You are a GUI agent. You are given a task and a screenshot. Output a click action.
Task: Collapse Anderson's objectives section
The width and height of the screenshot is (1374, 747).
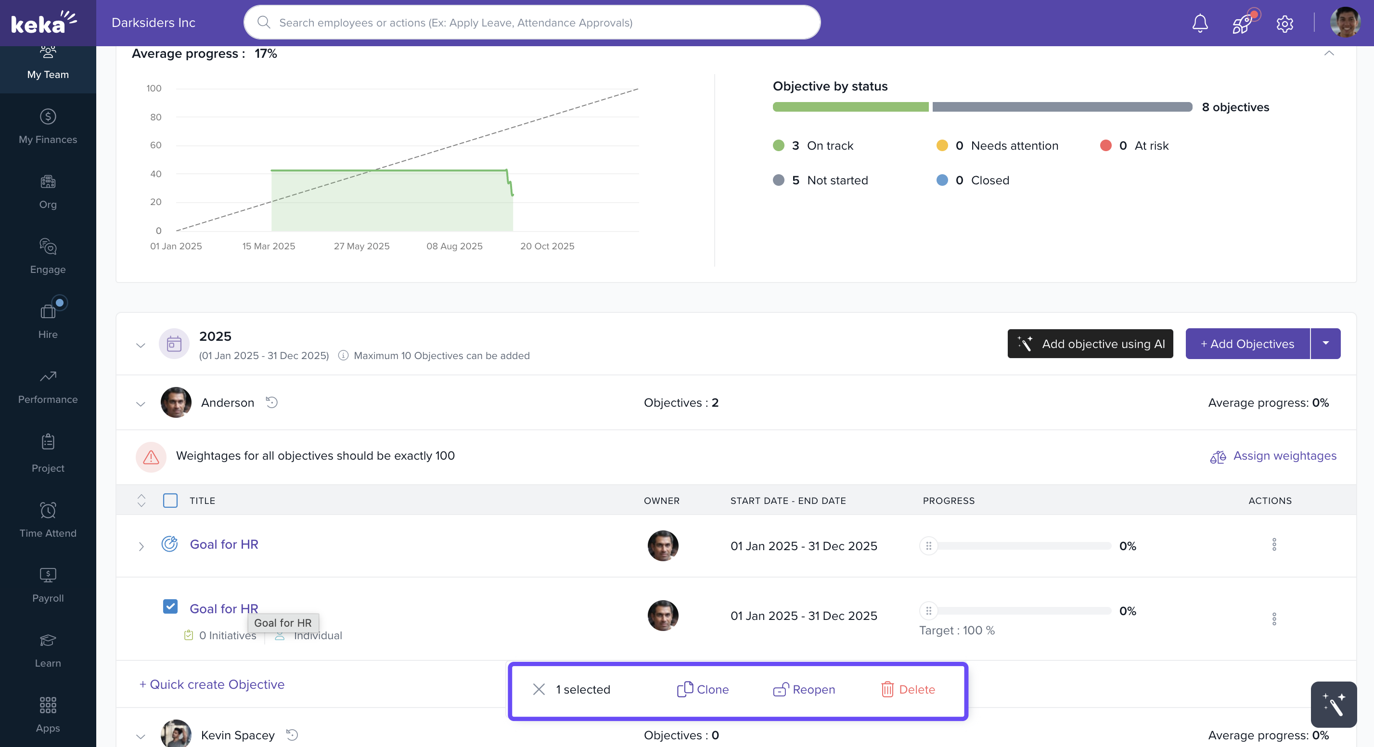click(141, 404)
